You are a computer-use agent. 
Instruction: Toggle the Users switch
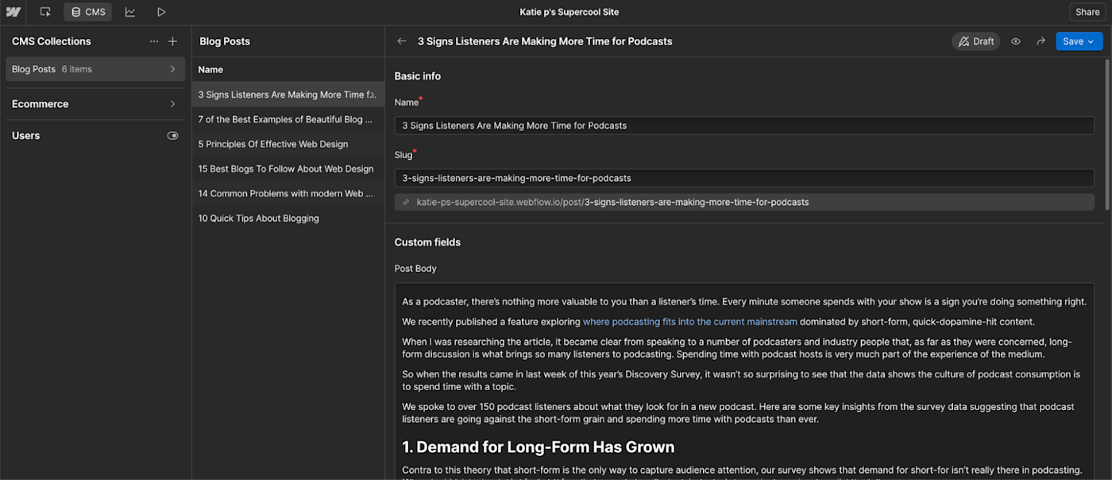point(173,136)
